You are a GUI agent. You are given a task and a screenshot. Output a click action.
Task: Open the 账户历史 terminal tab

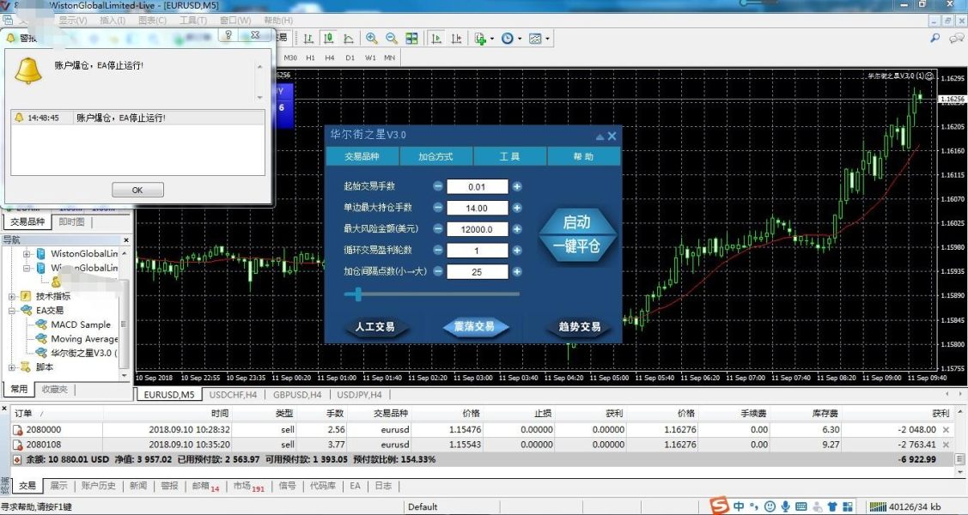[x=99, y=486]
